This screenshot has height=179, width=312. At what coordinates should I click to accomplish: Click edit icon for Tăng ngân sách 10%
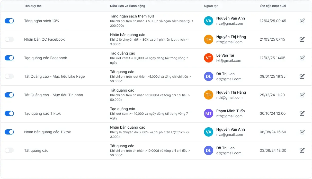[x=302, y=21]
